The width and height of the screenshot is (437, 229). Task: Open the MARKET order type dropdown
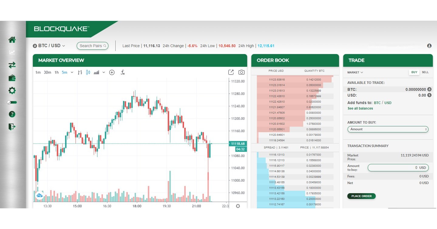[x=354, y=72]
